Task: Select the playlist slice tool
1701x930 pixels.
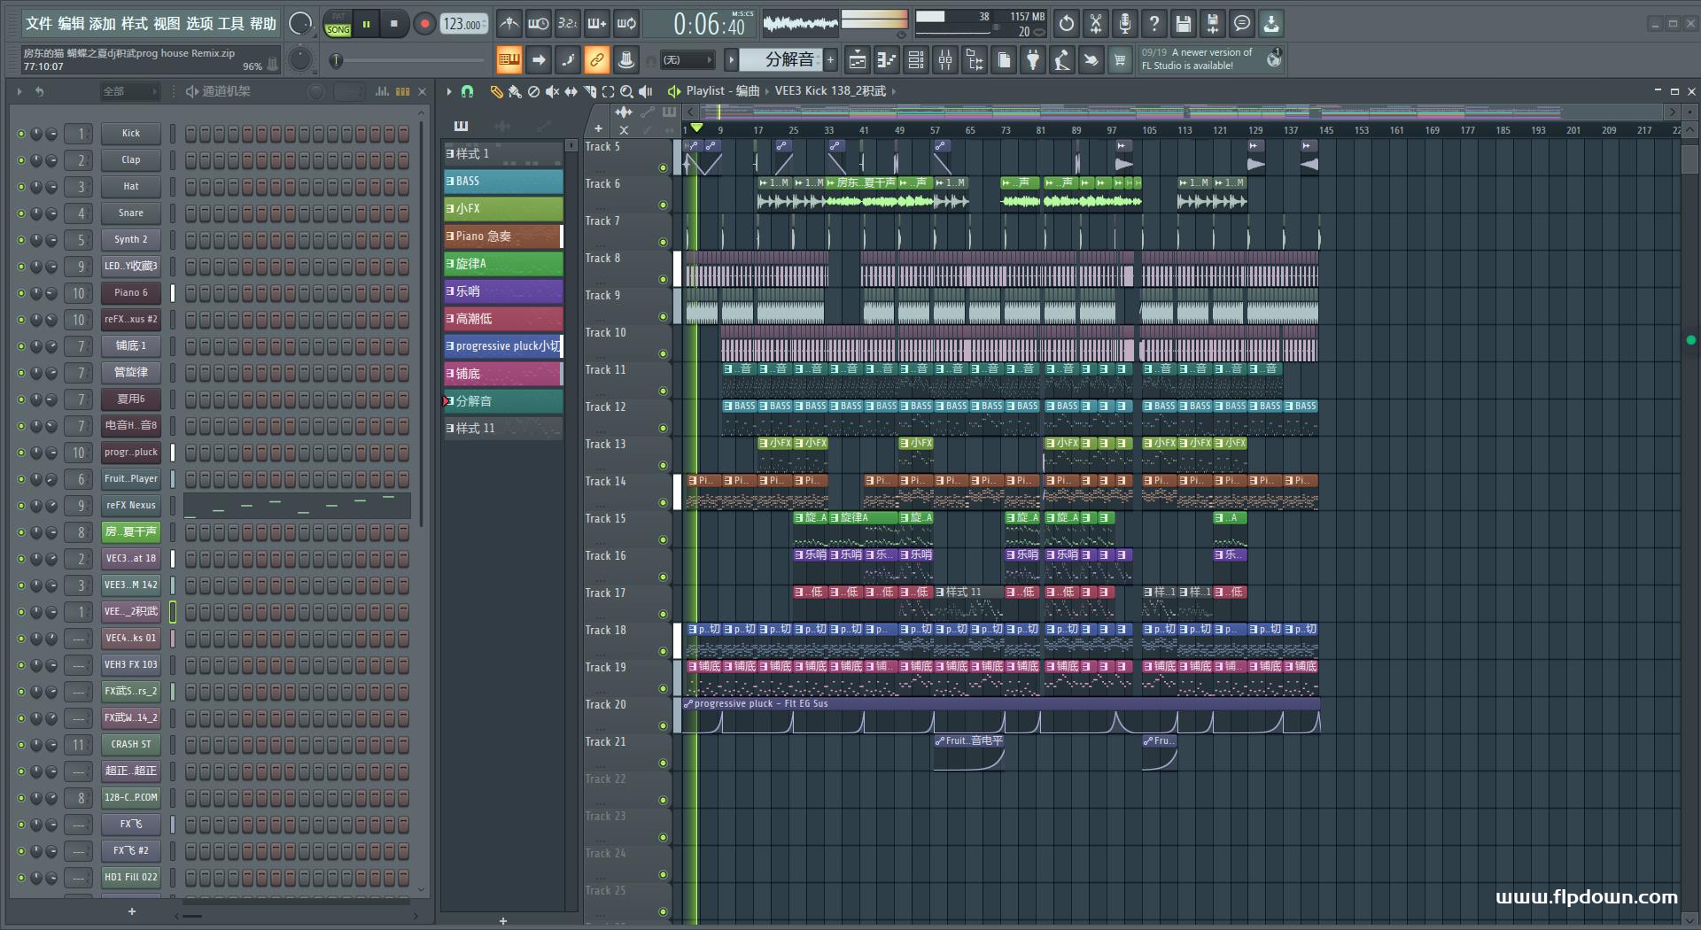Action: click(590, 91)
